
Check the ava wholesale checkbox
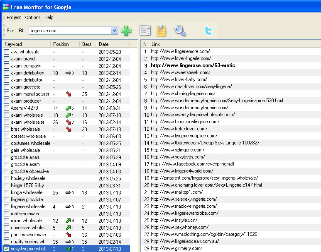pos(6,52)
